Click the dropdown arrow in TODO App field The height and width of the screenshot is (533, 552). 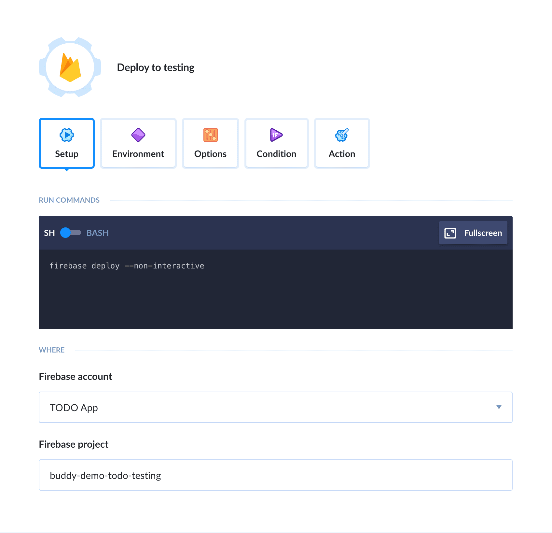pos(499,407)
